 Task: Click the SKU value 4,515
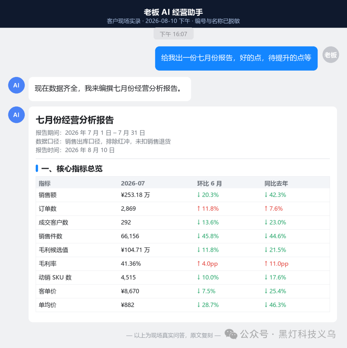point(128,277)
